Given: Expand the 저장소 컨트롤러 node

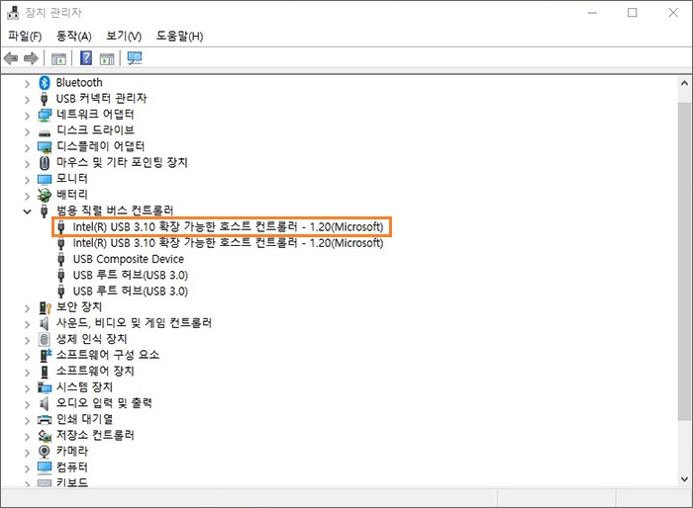Looking at the screenshot, I should pos(27,437).
